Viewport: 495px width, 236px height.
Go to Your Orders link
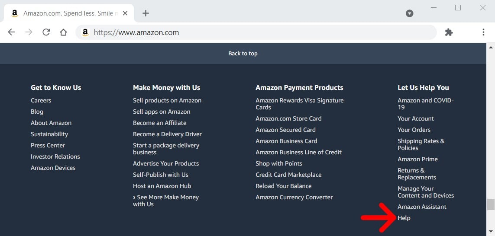[x=414, y=130]
